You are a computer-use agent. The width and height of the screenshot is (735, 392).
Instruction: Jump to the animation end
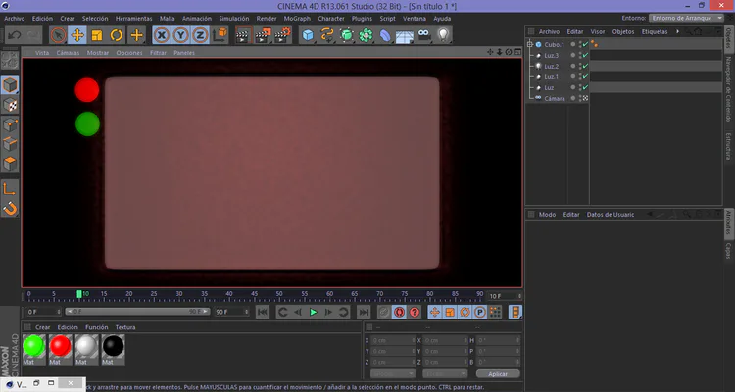(x=364, y=312)
